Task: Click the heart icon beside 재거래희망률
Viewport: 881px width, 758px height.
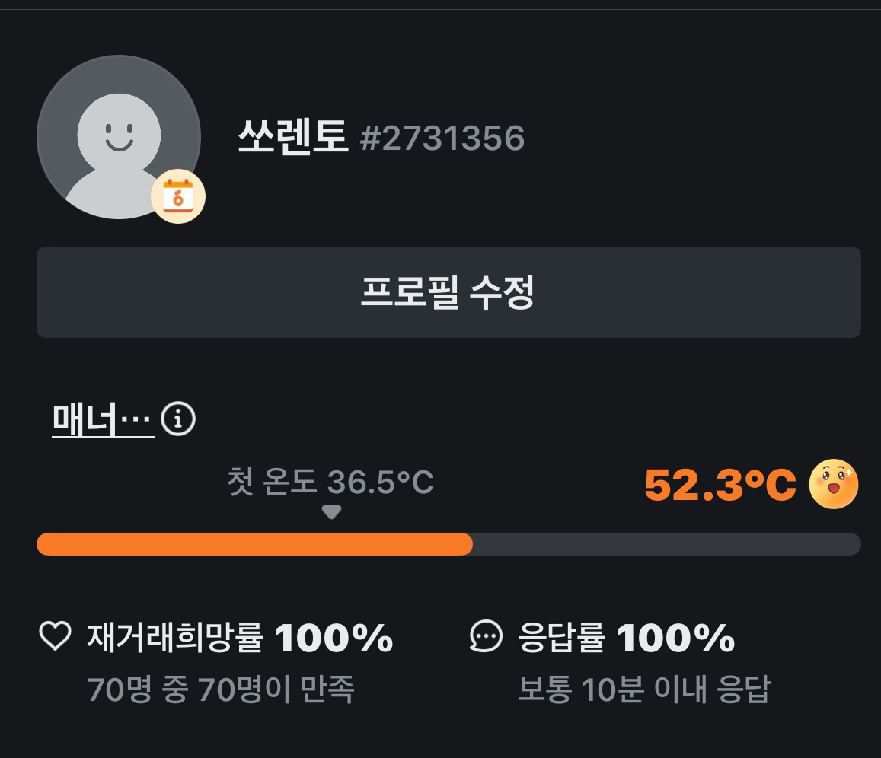Action: pyautogui.click(x=55, y=637)
